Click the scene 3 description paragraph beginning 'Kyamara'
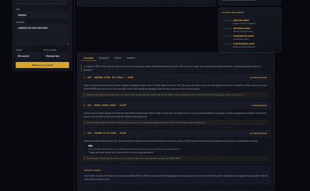This screenshot has width=310, height=191. [x=171, y=141]
